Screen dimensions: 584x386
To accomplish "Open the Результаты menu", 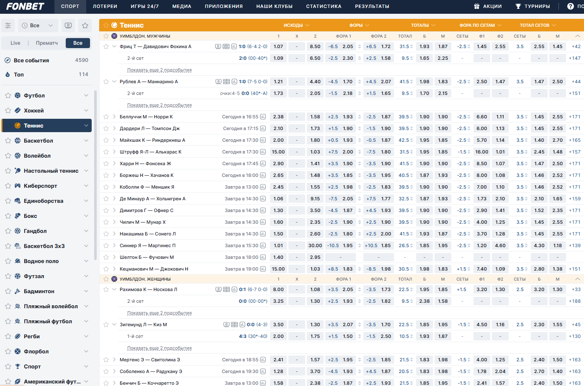I will (372, 6).
